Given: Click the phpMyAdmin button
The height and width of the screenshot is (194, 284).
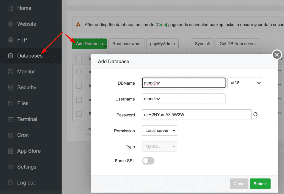Looking at the screenshot, I should (x=162, y=44).
